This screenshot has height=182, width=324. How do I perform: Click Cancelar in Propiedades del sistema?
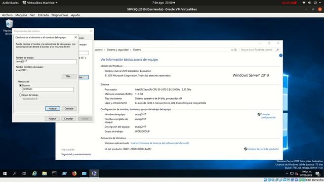tap(68, 119)
